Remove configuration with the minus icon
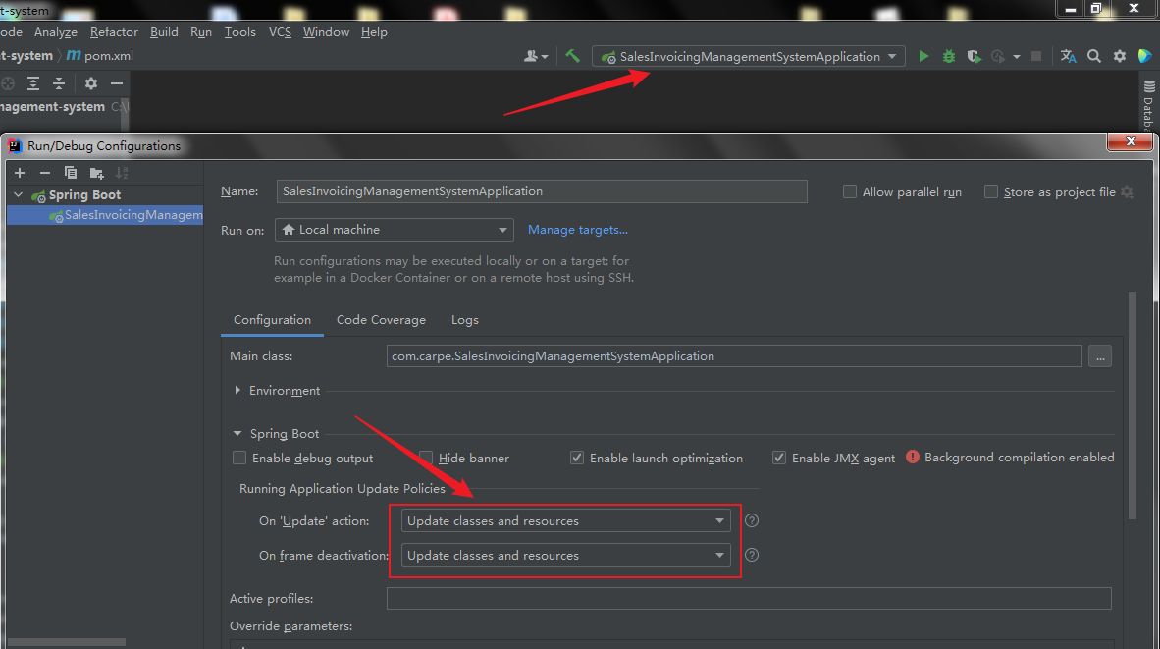1160x649 pixels. 45,173
